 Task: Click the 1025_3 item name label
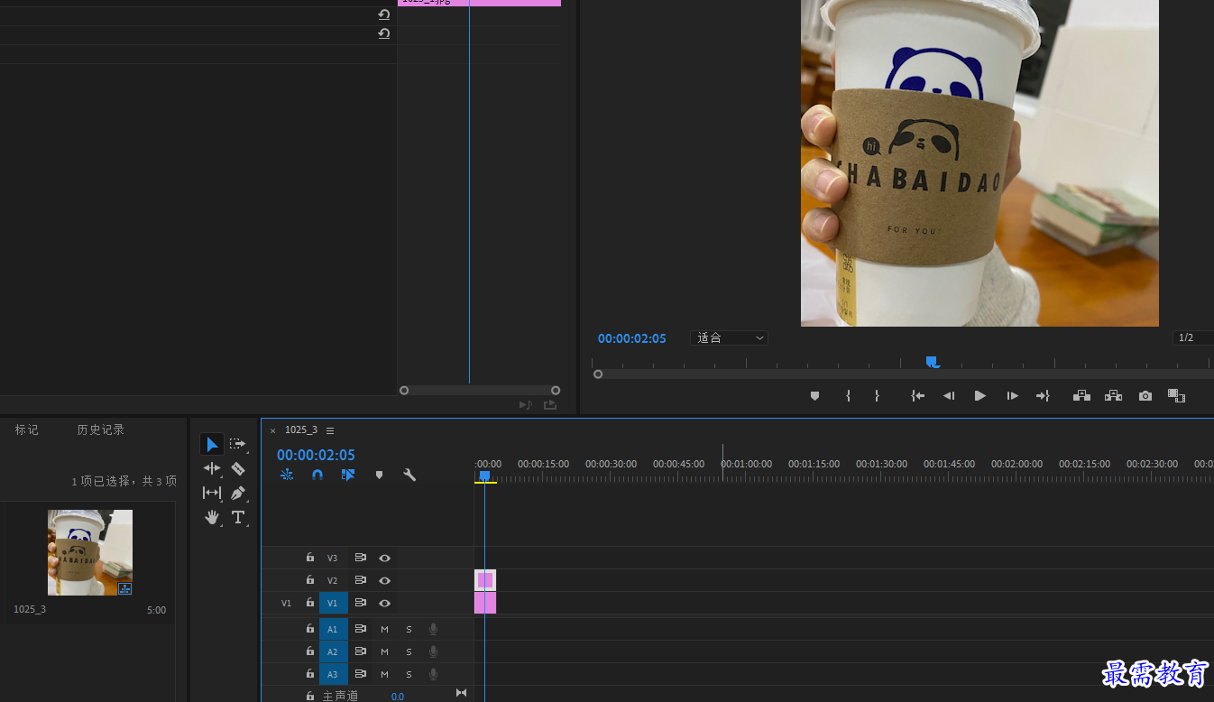pos(30,609)
